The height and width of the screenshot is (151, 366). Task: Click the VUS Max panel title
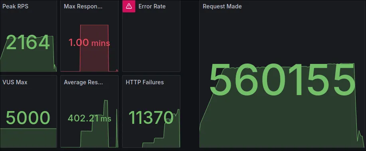(15, 82)
